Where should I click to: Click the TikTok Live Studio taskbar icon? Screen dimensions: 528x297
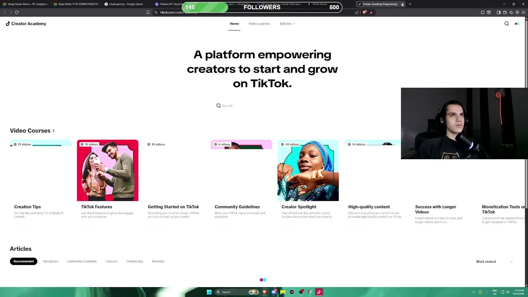pos(319,292)
